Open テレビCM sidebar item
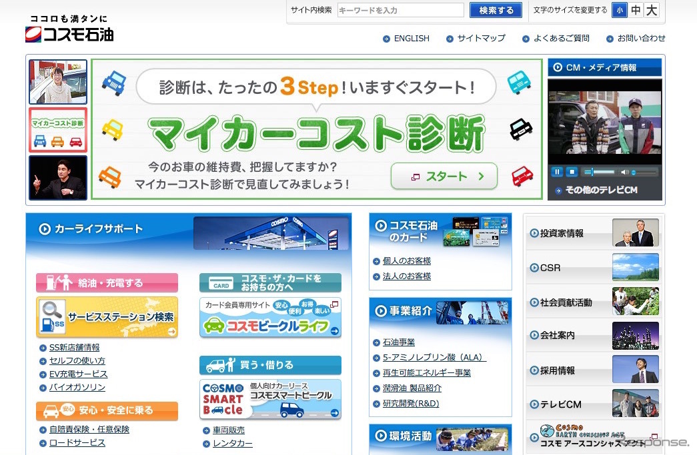The image size is (697, 455). click(x=594, y=404)
